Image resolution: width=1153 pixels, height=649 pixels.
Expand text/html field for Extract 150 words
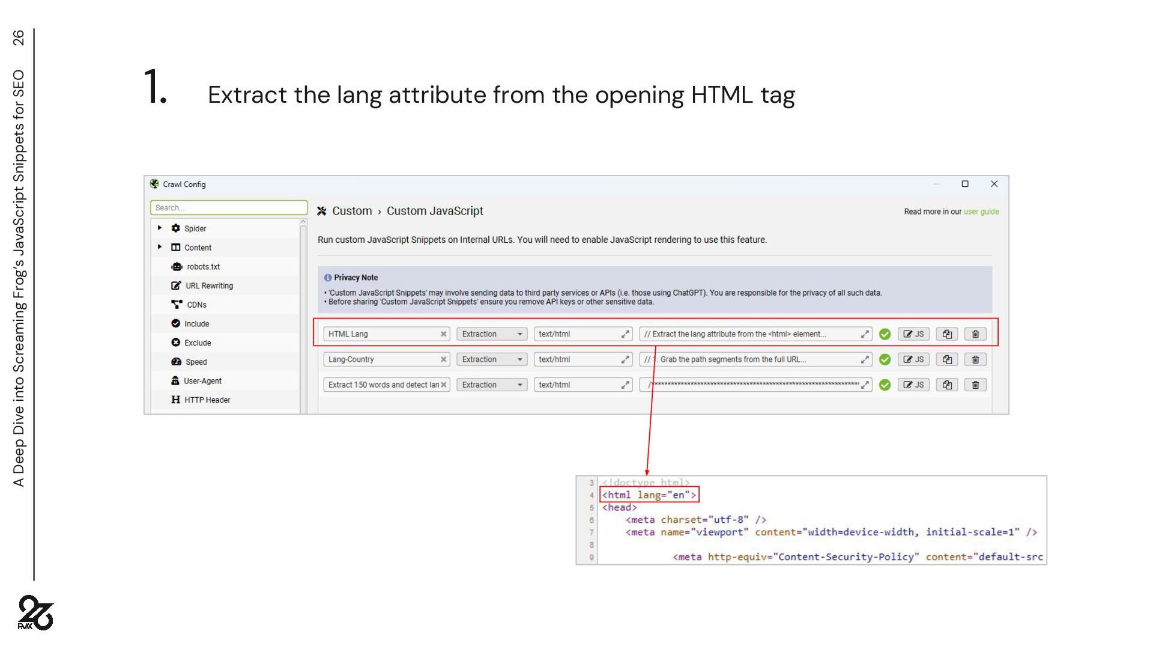click(x=625, y=385)
